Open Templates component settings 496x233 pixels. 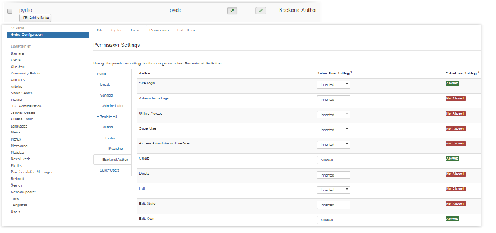pyautogui.click(x=19, y=205)
